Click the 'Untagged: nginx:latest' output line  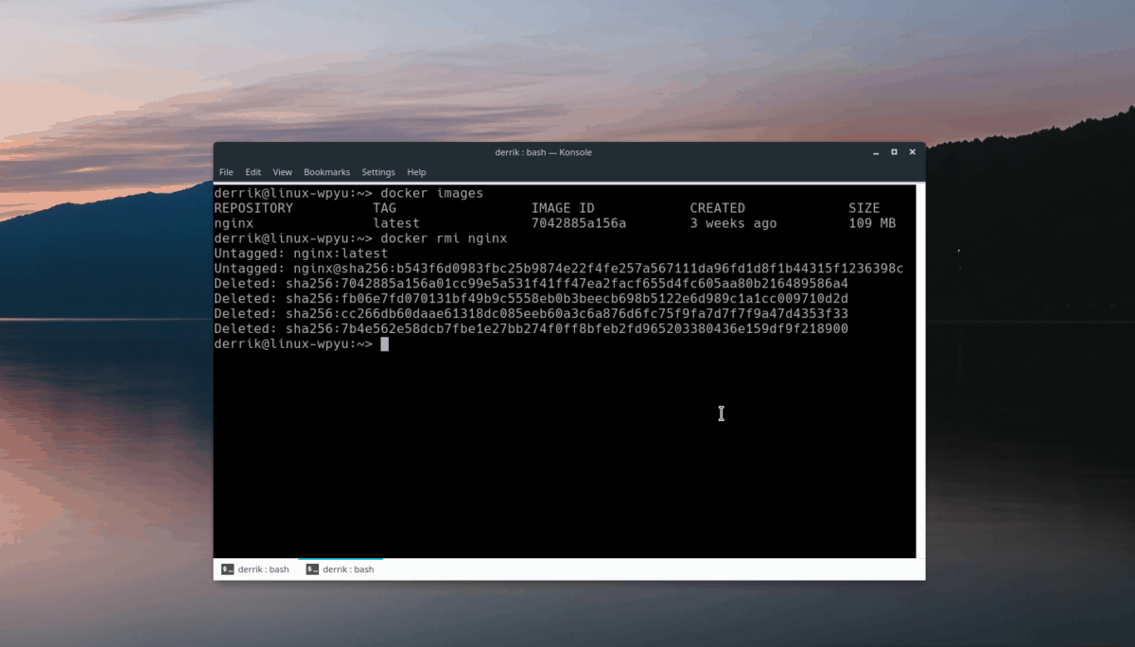click(x=302, y=254)
